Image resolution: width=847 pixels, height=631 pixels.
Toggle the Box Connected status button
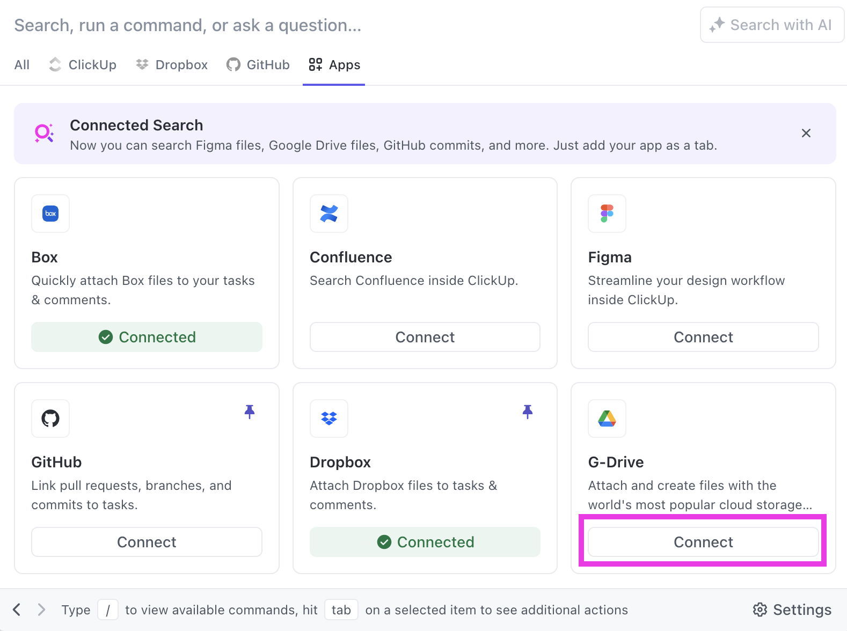click(147, 337)
